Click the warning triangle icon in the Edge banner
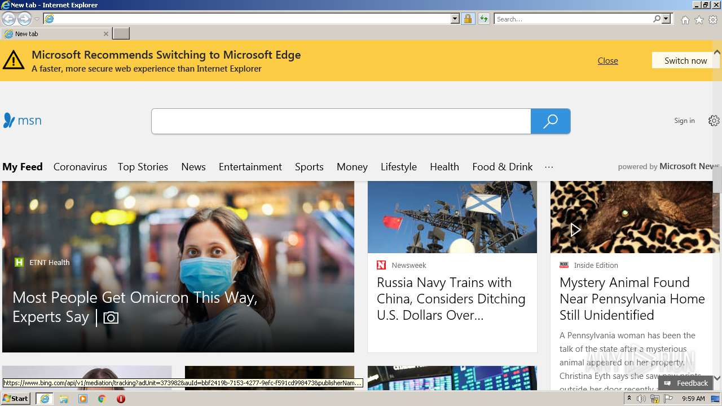 pos(14,60)
